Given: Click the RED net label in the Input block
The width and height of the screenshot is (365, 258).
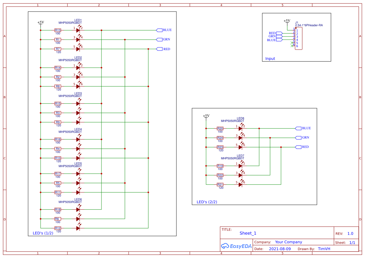Looking at the screenshot, I should click(x=272, y=33).
